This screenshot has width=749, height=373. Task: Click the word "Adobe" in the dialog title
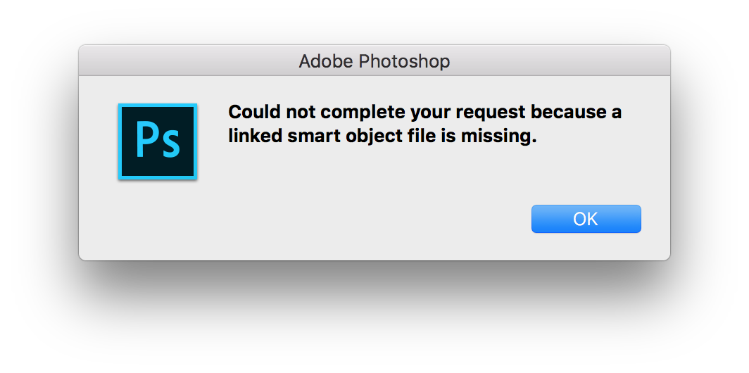point(326,61)
